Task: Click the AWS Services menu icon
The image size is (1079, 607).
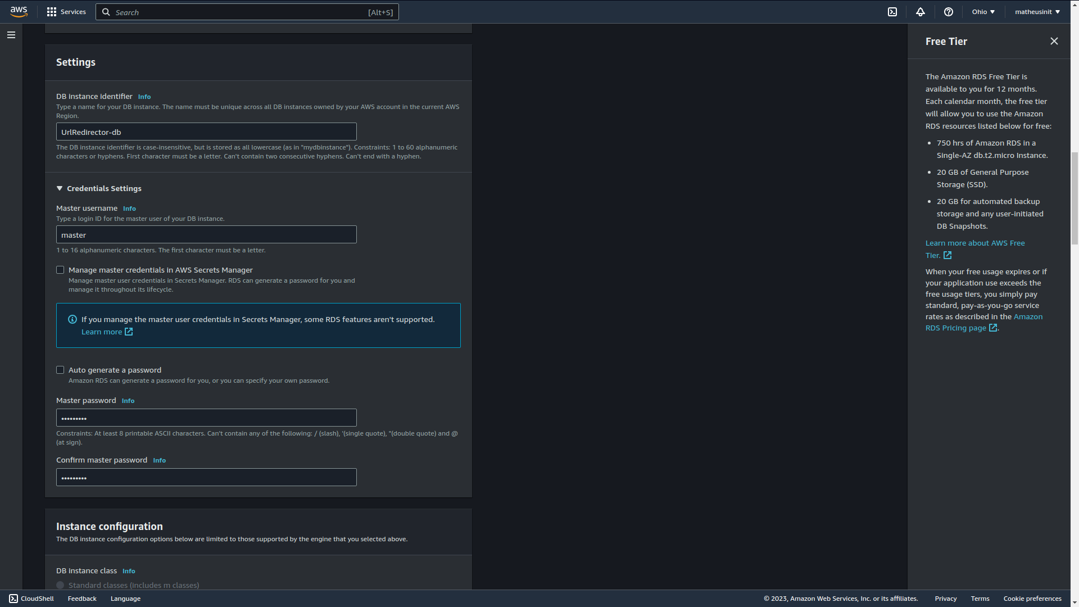Action: point(52,12)
